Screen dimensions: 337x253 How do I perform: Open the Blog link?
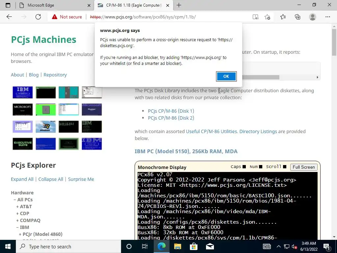point(34,75)
